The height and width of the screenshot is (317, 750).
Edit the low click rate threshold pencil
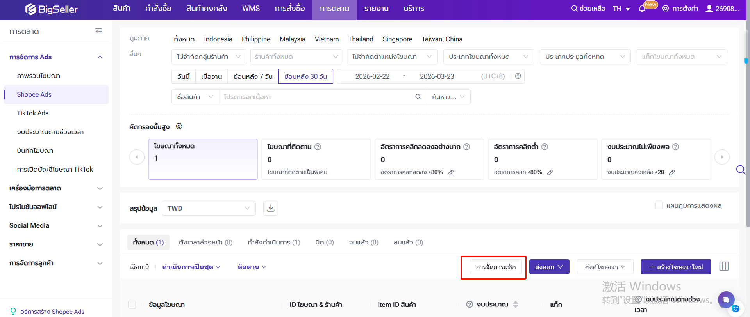550,172
